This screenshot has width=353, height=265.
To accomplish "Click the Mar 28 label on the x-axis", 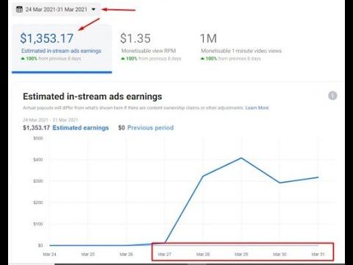I will [x=203, y=254].
